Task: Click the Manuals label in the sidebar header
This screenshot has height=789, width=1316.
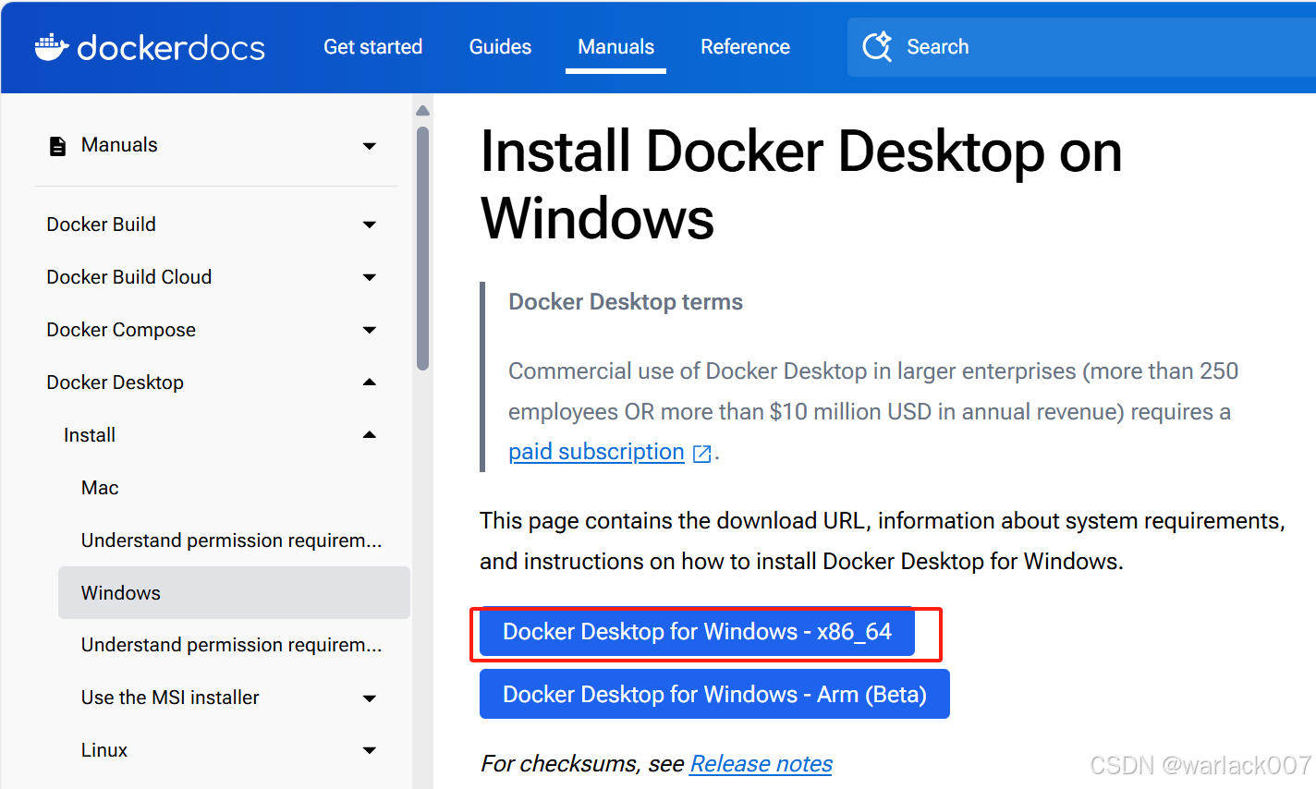Action: (119, 145)
